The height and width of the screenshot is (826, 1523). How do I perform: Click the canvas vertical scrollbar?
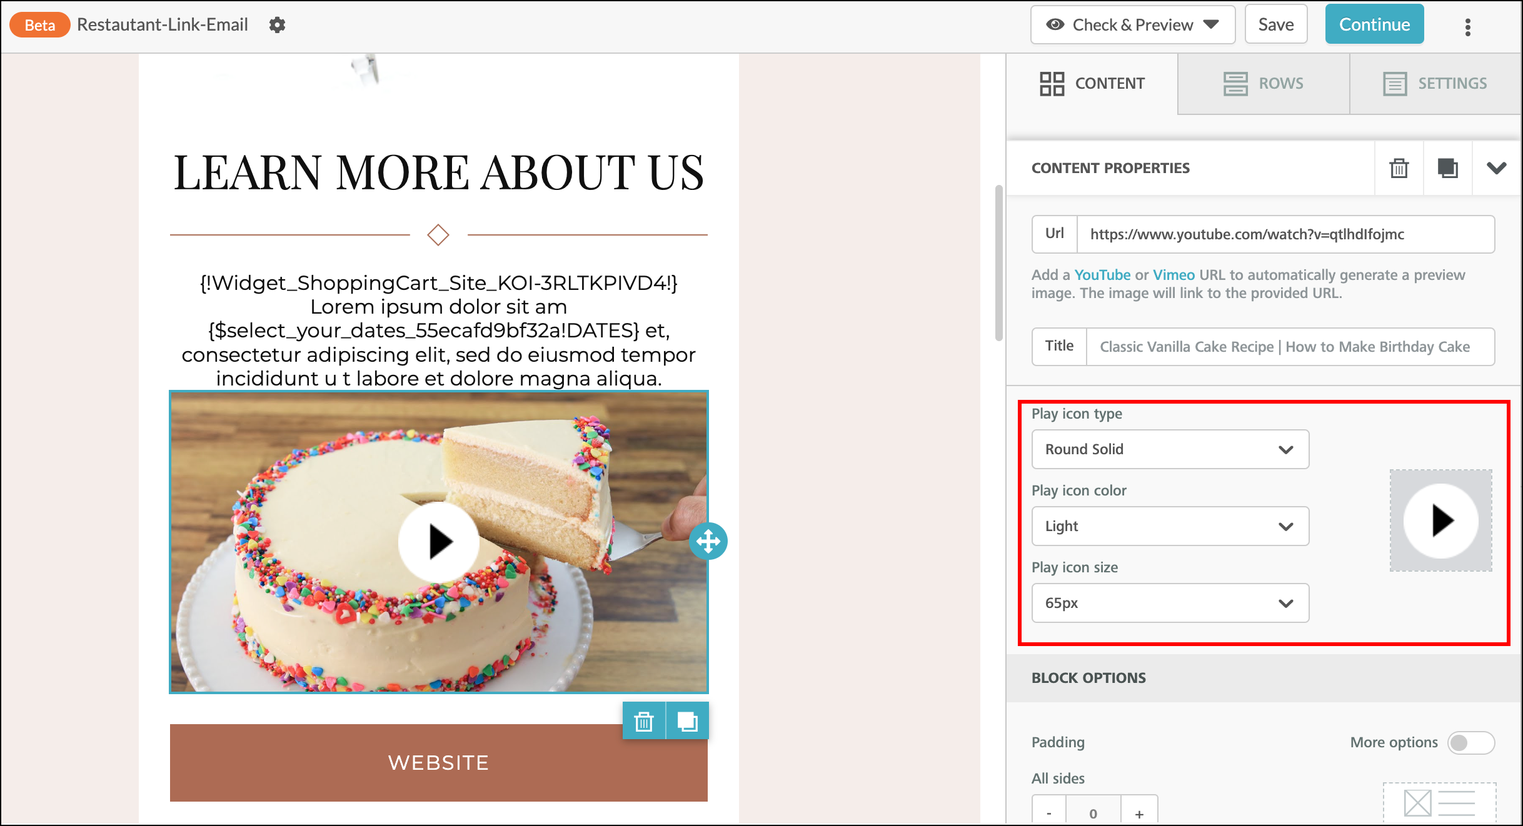pyautogui.click(x=998, y=262)
